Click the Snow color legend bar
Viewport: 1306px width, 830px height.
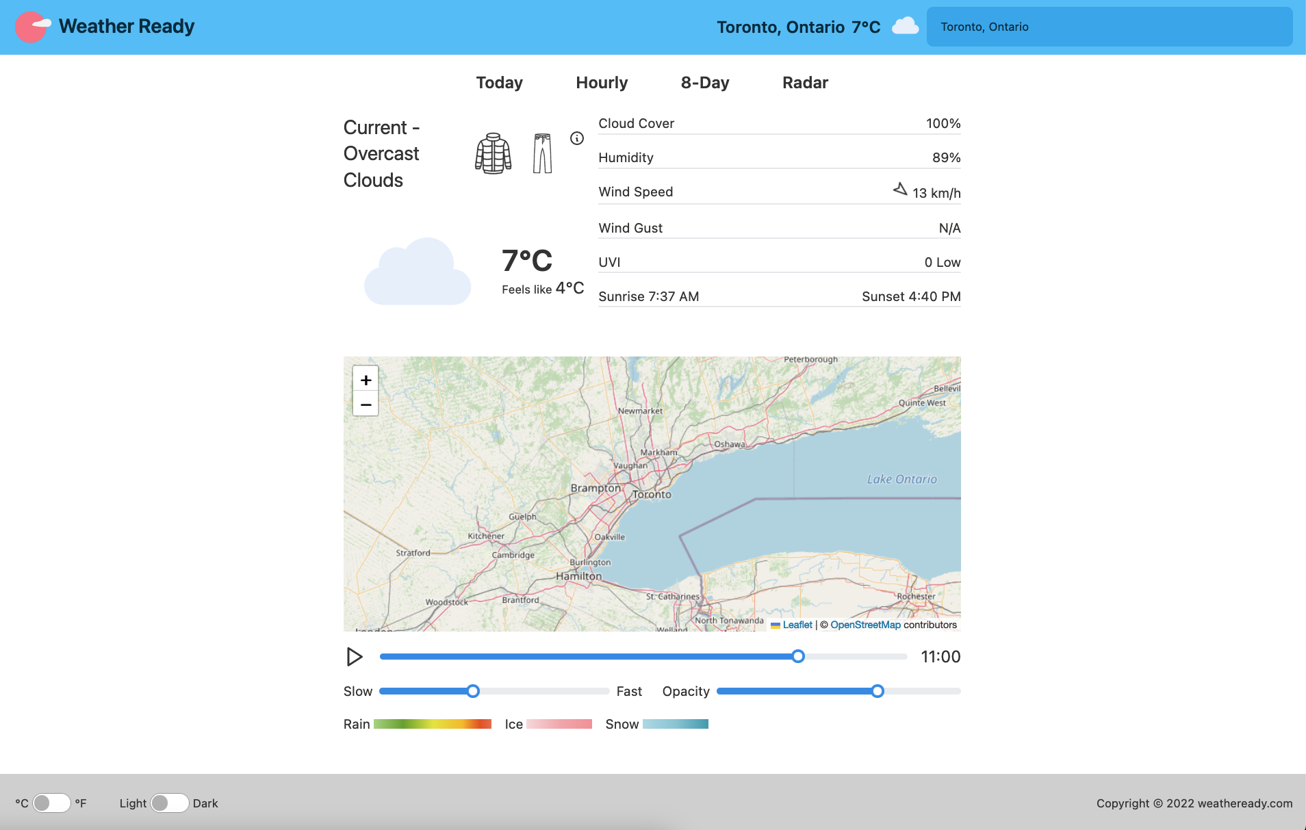click(x=676, y=724)
